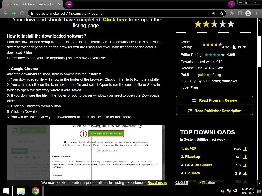Image resolution: width=262 pixels, height=196 pixels.
Task: Go forward with the green forward arrow
Action: click(x=14, y=13)
